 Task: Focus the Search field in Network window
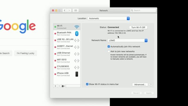[143, 11]
